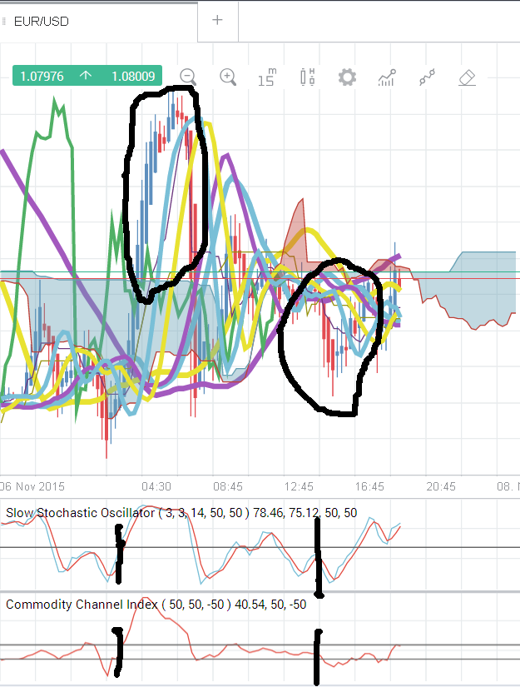Click the 12:45 time axis marker

point(299,487)
